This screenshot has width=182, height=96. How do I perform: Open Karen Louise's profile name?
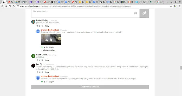pyautogui.click(x=42, y=55)
